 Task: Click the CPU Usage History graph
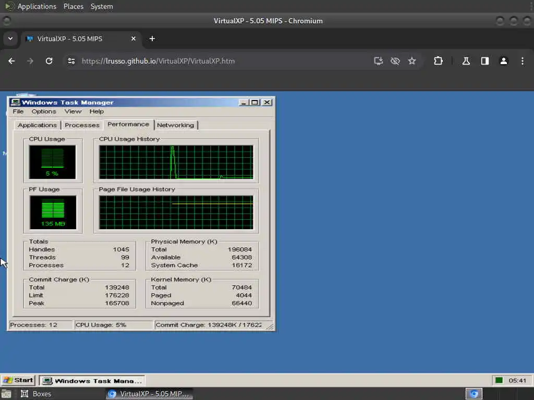tap(176, 162)
